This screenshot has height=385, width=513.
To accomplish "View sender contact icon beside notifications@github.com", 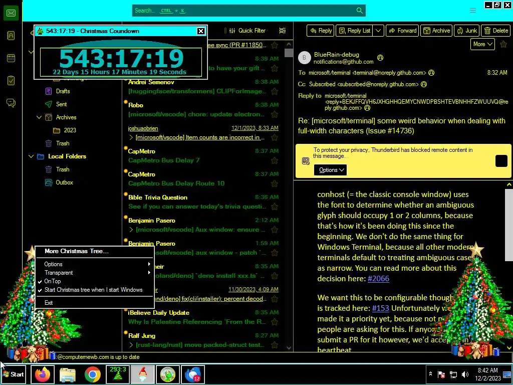I will (380, 58).
